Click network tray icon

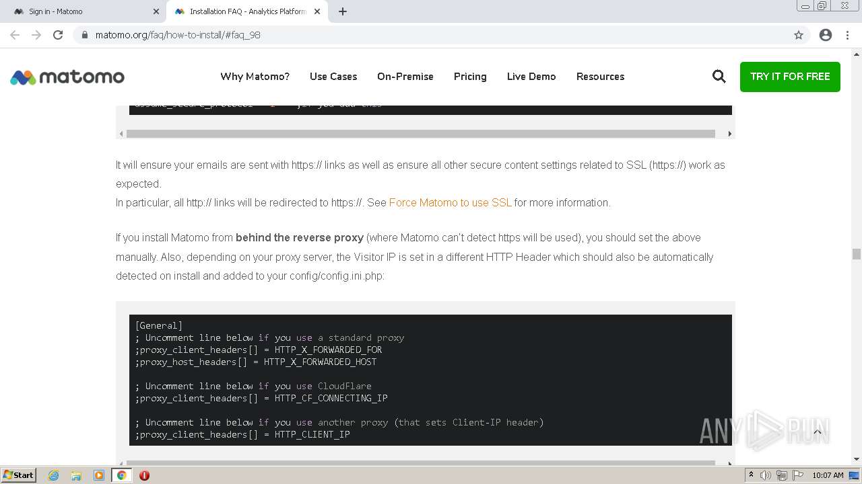pos(782,475)
